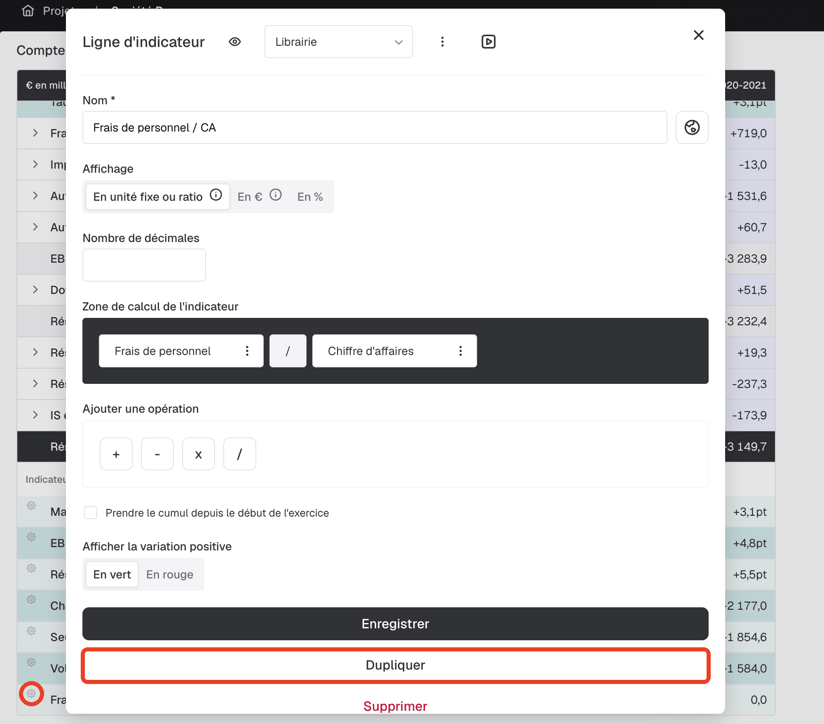Click the globe icon beside the Nom field

pos(692,127)
